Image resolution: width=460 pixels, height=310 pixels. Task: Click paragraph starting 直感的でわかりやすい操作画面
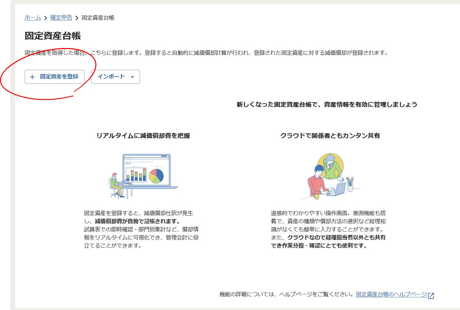(x=328, y=229)
